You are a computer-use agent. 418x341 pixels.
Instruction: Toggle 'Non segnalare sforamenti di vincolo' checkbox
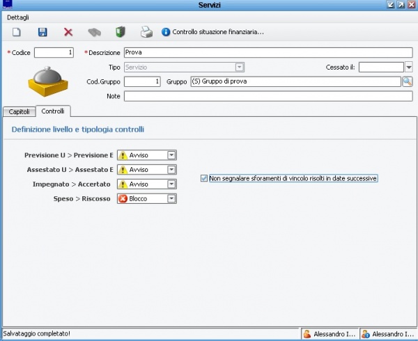click(x=204, y=178)
